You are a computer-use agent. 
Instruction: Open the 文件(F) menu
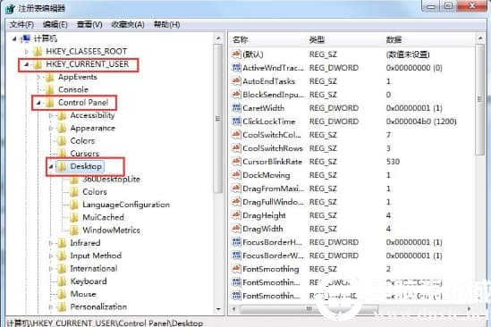click(21, 24)
